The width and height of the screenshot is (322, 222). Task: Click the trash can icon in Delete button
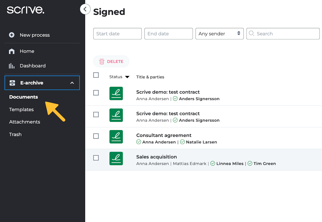pyautogui.click(x=102, y=62)
